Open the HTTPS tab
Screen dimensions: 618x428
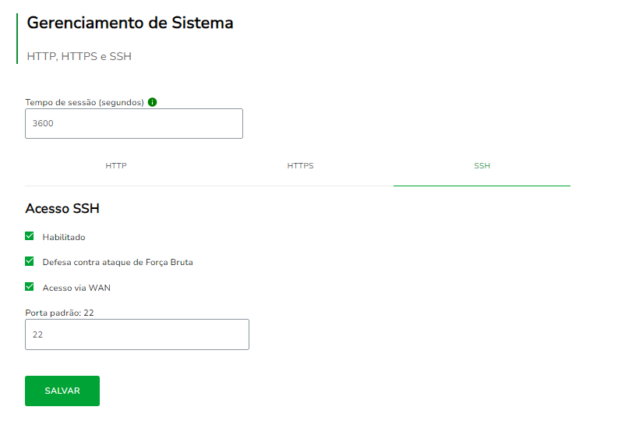(x=300, y=166)
